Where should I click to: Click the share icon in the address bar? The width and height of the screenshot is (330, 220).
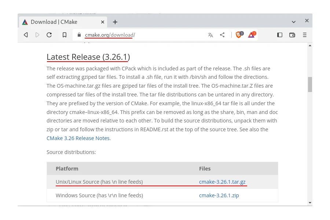click(222, 35)
